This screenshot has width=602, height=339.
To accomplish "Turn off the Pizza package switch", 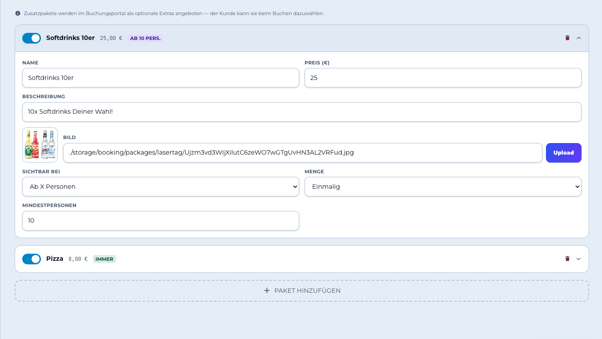I will (x=32, y=259).
